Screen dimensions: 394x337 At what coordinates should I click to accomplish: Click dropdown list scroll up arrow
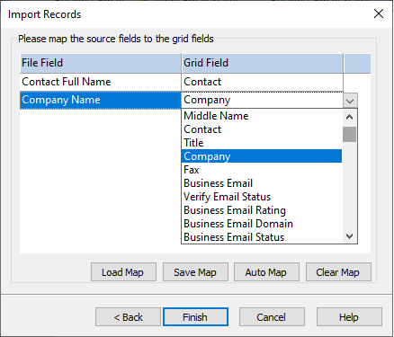(x=349, y=117)
